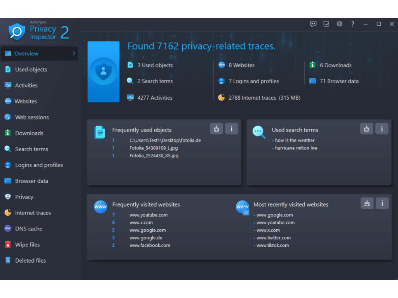Clean visited websites with broom button
Screen dimensions: 398x298
point(367,203)
